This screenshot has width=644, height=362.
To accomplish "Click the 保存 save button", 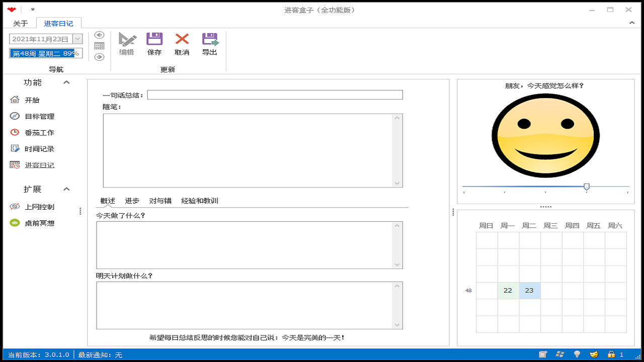I will pos(154,44).
